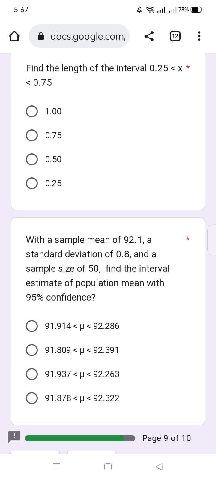The image size is (216, 480).
Task: Tap the home icon next to the address bar
Action: tap(14, 36)
